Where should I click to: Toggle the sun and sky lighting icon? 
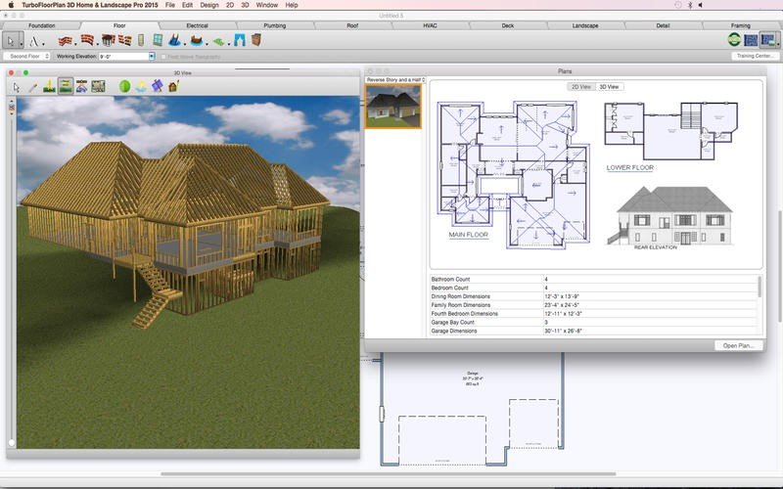[141, 86]
